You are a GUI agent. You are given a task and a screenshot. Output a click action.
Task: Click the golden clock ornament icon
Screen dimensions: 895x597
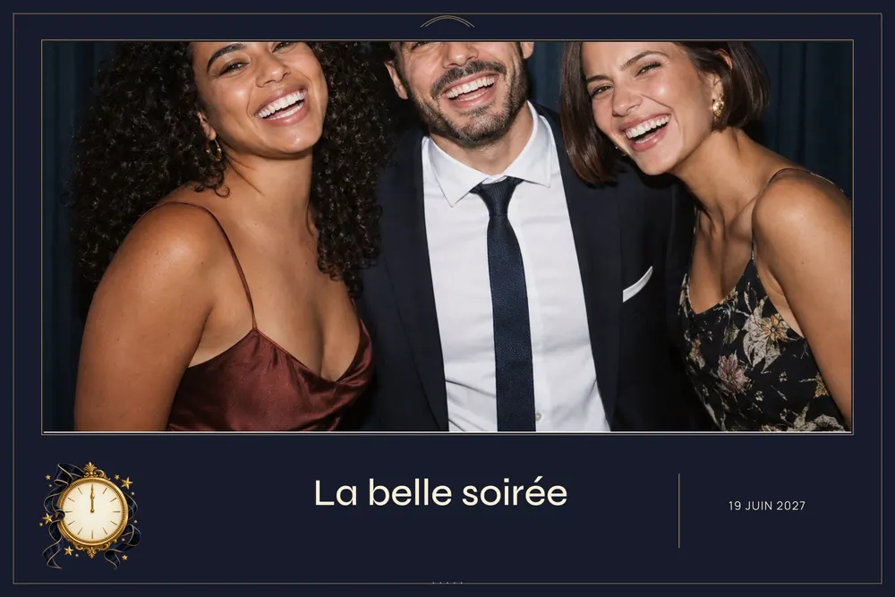point(90,515)
